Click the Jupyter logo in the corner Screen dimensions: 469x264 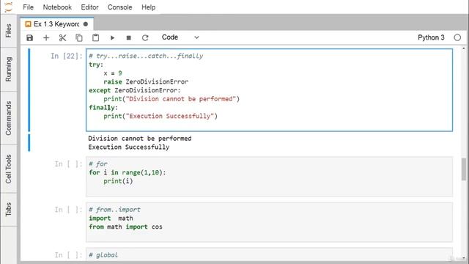(x=9, y=7)
